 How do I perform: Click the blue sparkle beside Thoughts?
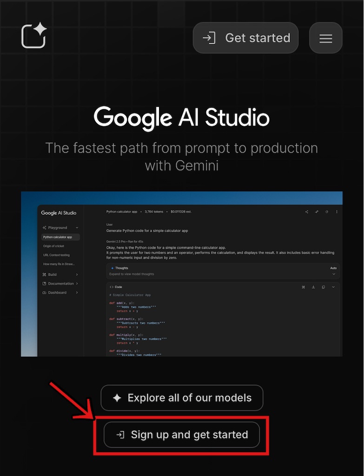113,268
